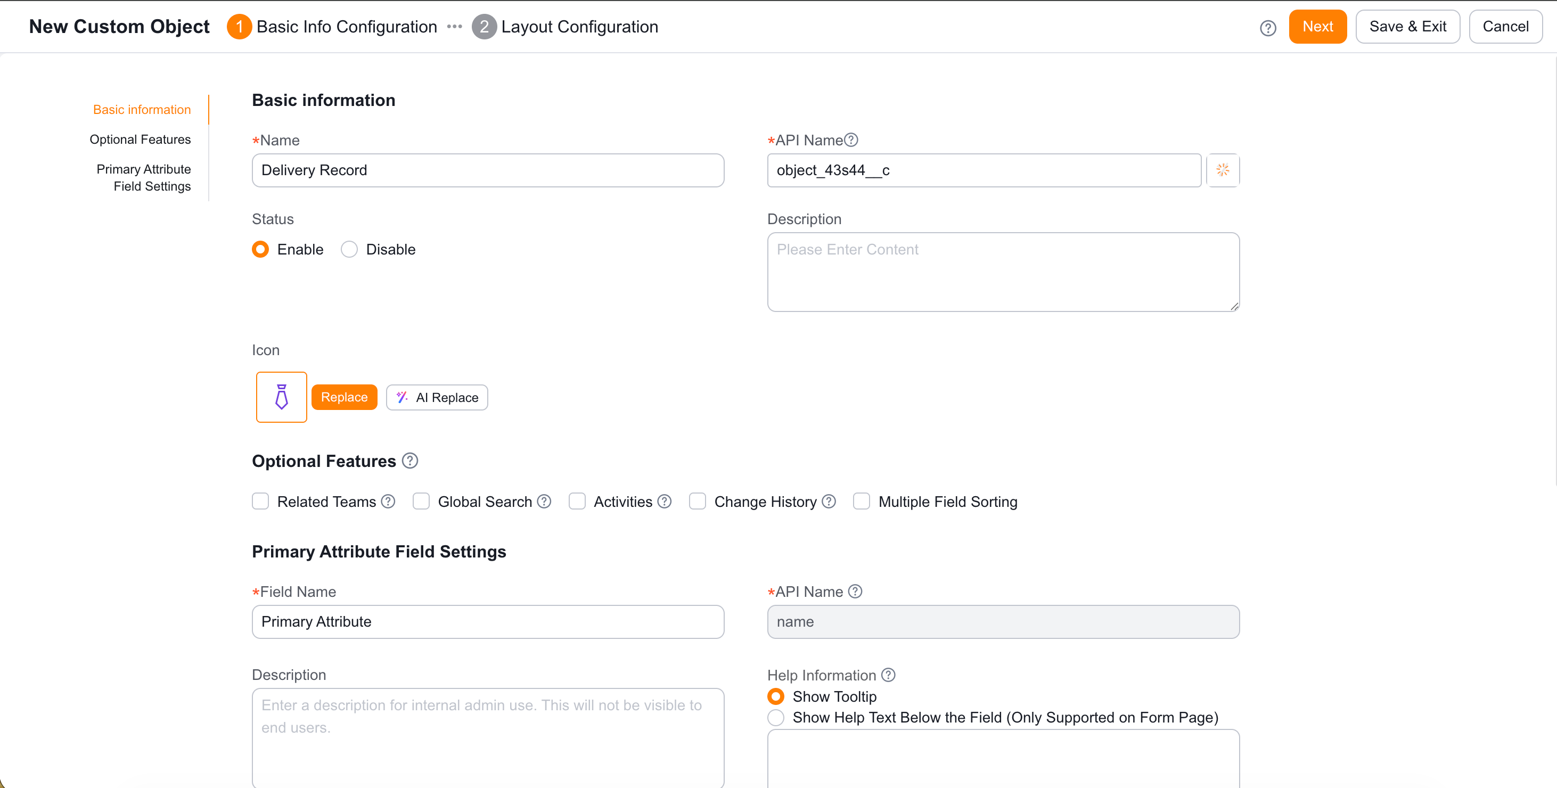Click the orange Replace icon button
Viewport: 1557px width, 788px height.
(x=344, y=397)
